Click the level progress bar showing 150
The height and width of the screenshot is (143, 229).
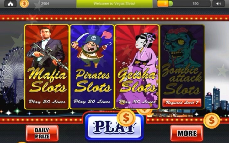(x=184, y=4)
